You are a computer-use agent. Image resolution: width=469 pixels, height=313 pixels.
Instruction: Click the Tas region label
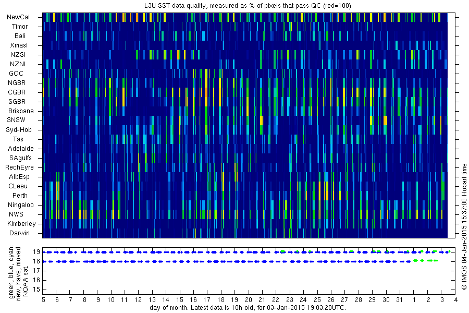coord(18,139)
